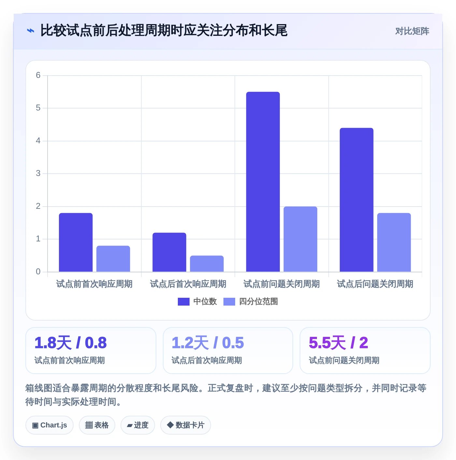
Task: Click the IQR bar for 试点后问题关闭周期
Action: [x=394, y=242]
